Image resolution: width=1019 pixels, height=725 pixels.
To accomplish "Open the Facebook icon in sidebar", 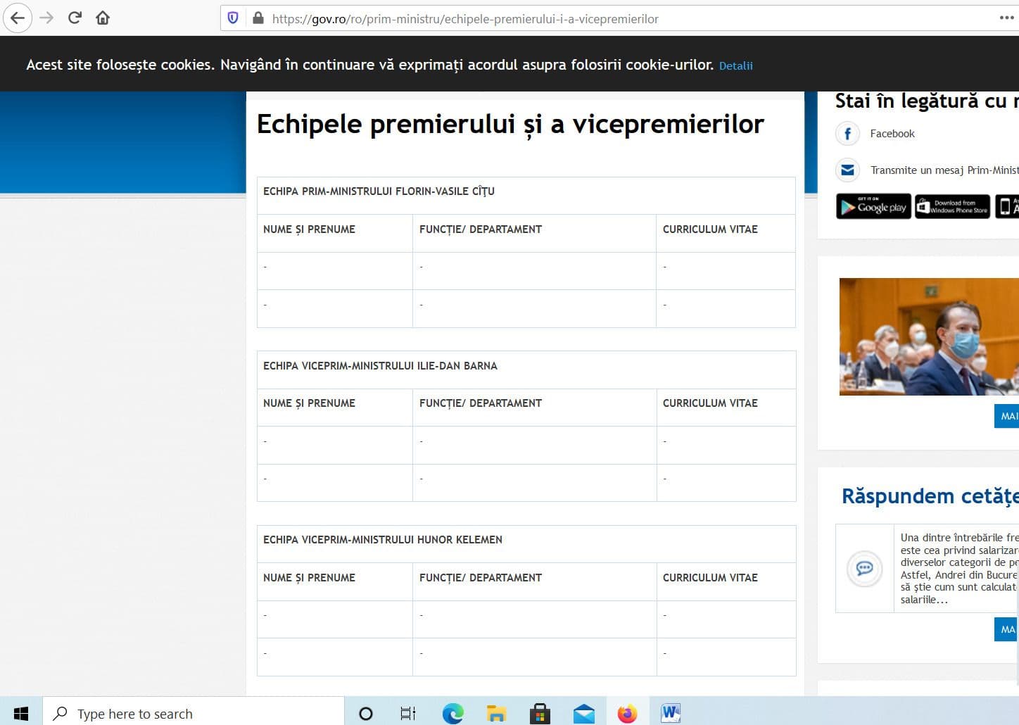I will pos(847,134).
